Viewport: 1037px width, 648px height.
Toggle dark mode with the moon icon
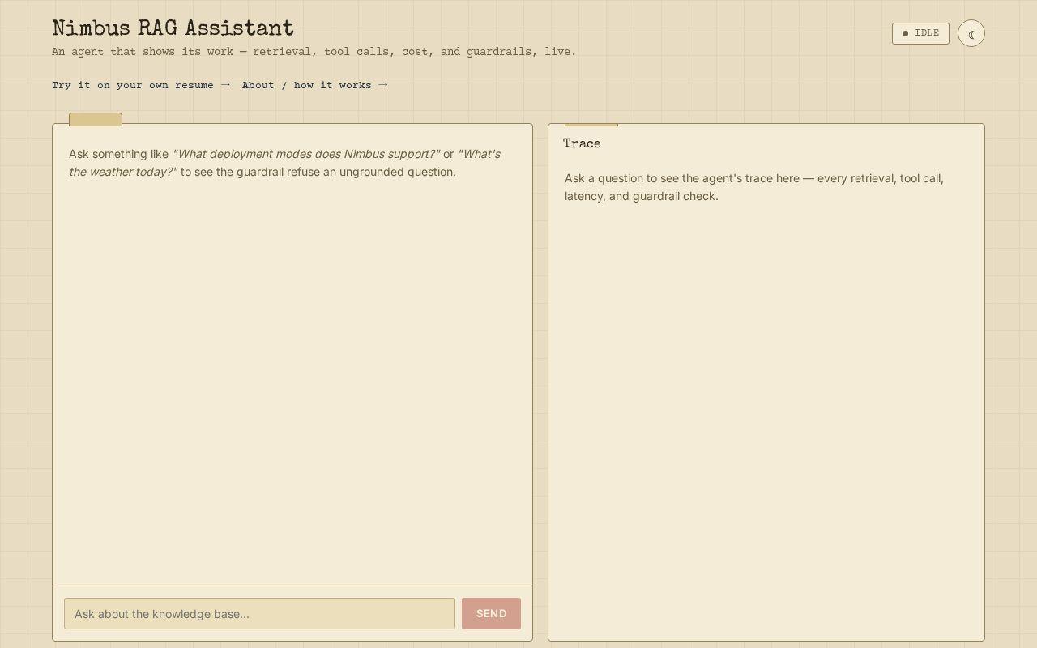[971, 33]
